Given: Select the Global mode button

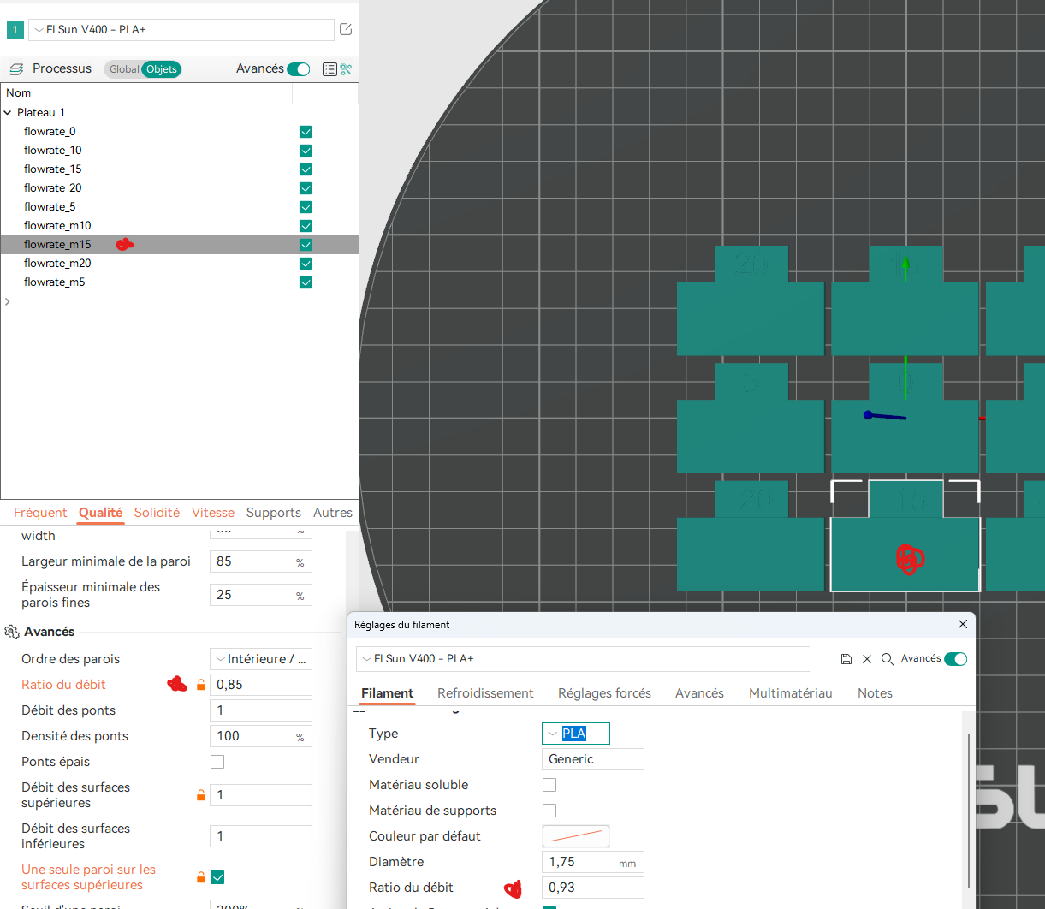Looking at the screenshot, I should click(123, 69).
